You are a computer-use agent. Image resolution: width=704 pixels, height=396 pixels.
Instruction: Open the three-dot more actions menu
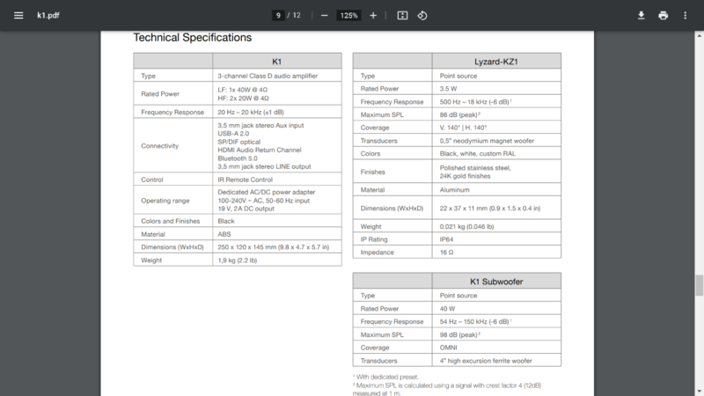(686, 15)
